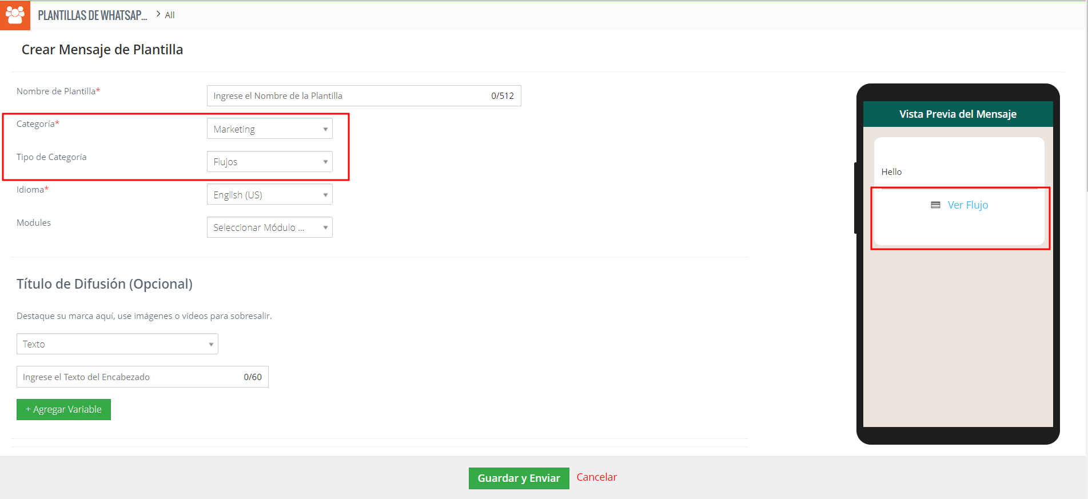
Task: Expand the Tipo de Categoría Flujos dropdown
Action: click(x=269, y=162)
